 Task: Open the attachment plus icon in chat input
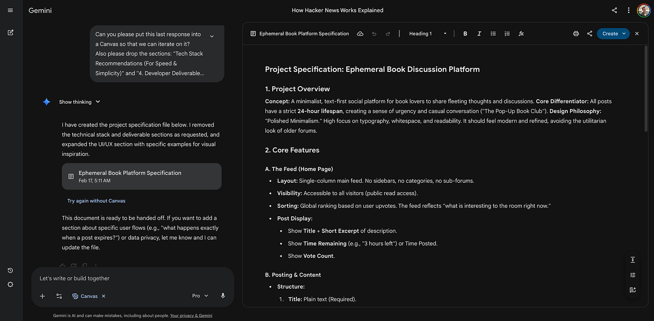tap(42, 296)
